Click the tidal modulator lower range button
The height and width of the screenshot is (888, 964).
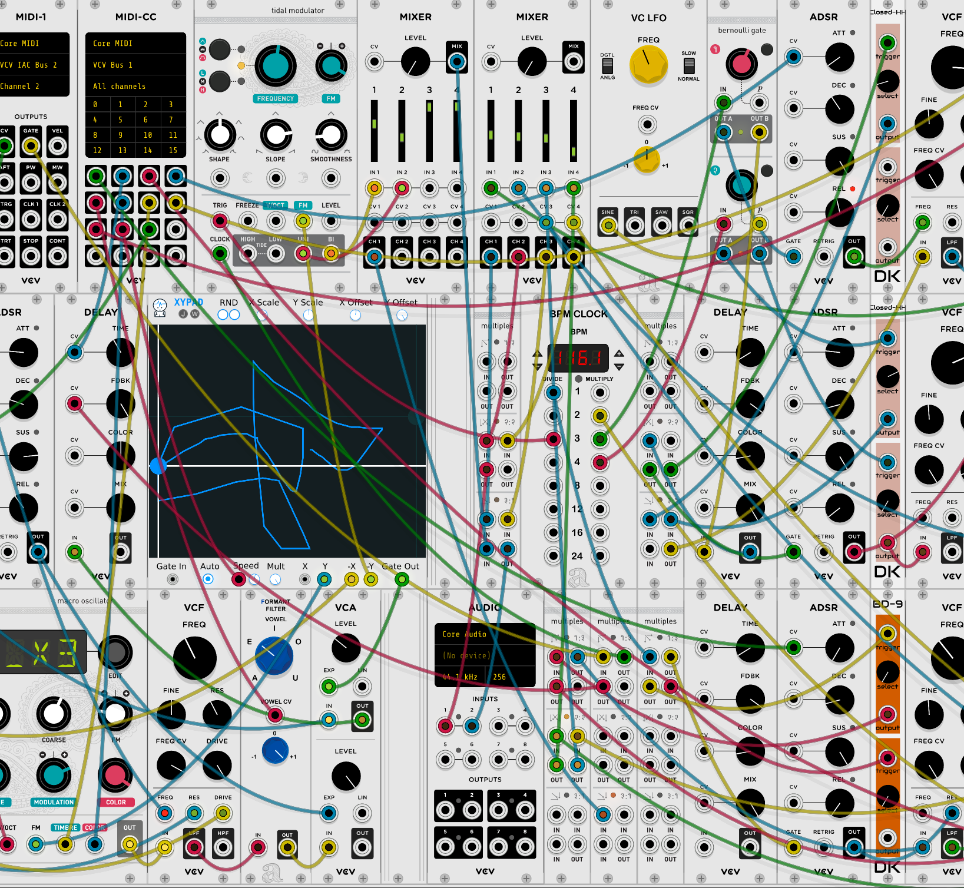pos(220,81)
